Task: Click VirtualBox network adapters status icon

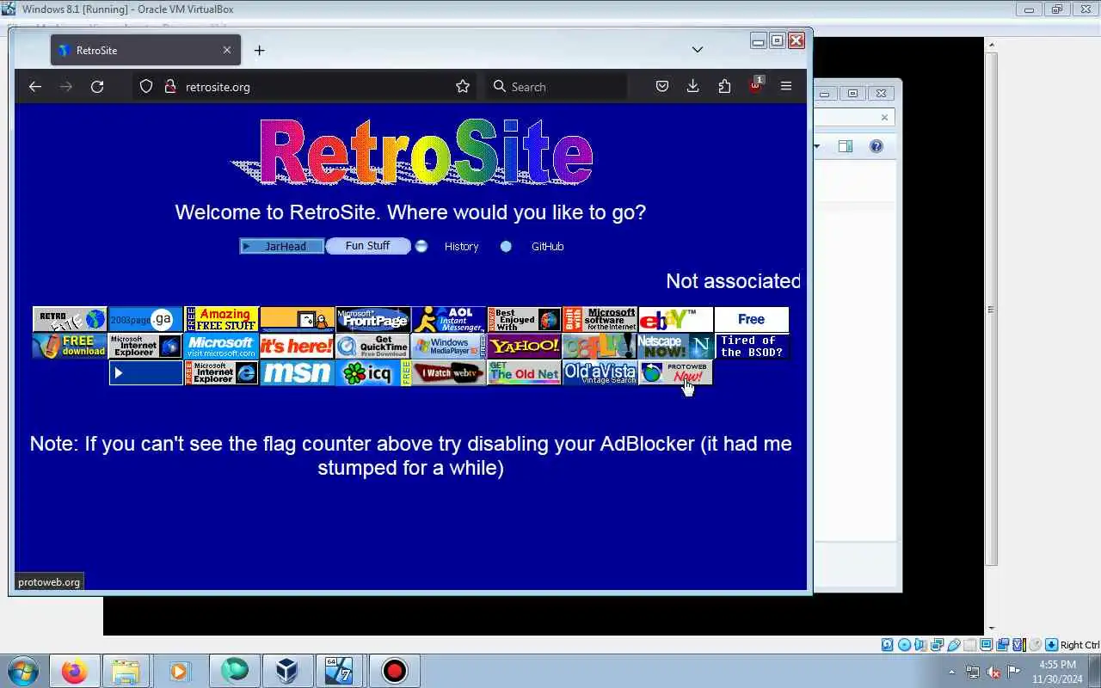Action: click(x=937, y=645)
